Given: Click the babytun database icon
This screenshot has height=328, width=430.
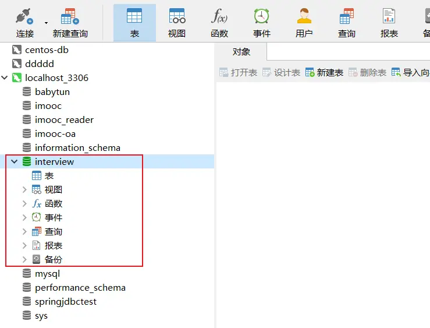Looking at the screenshot, I should (27, 91).
